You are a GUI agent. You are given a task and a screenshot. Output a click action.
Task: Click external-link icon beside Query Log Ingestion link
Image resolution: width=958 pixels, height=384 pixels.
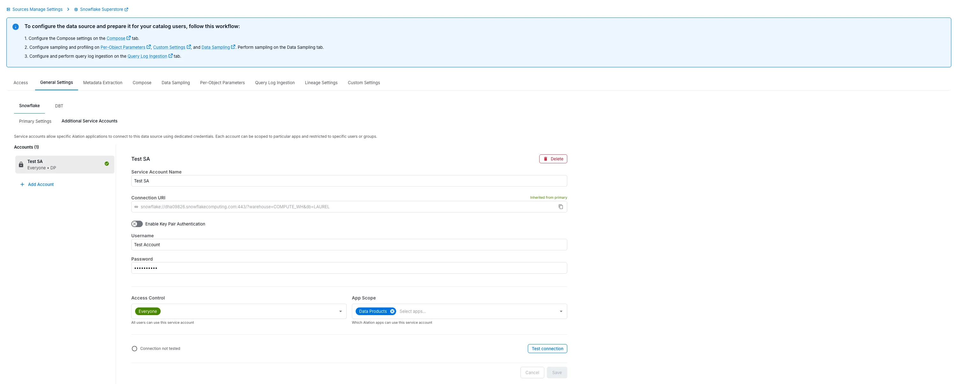(x=171, y=56)
